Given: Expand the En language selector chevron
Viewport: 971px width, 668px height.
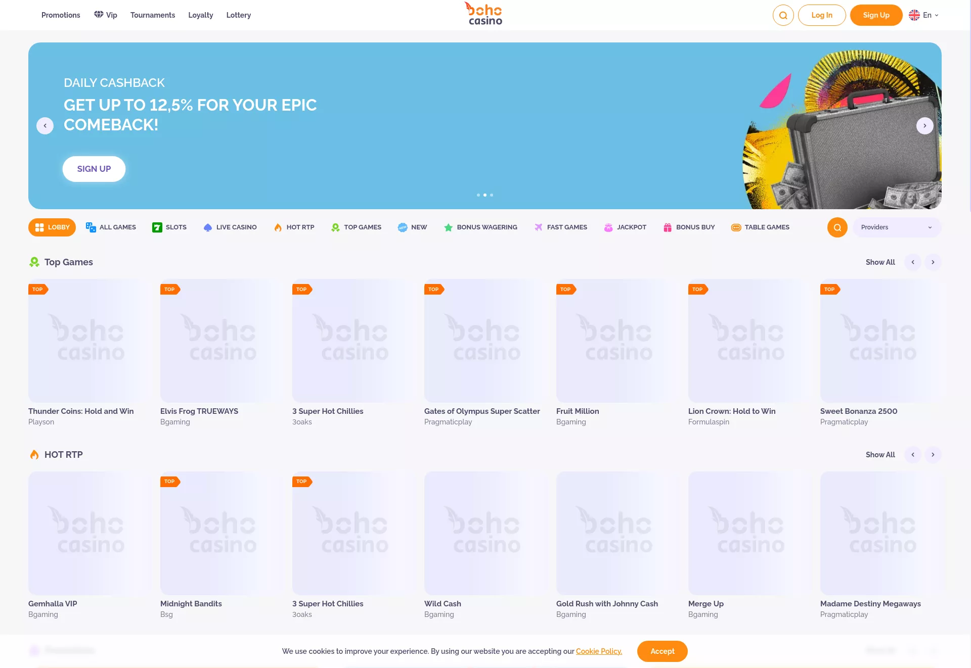Looking at the screenshot, I should click(937, 15).
